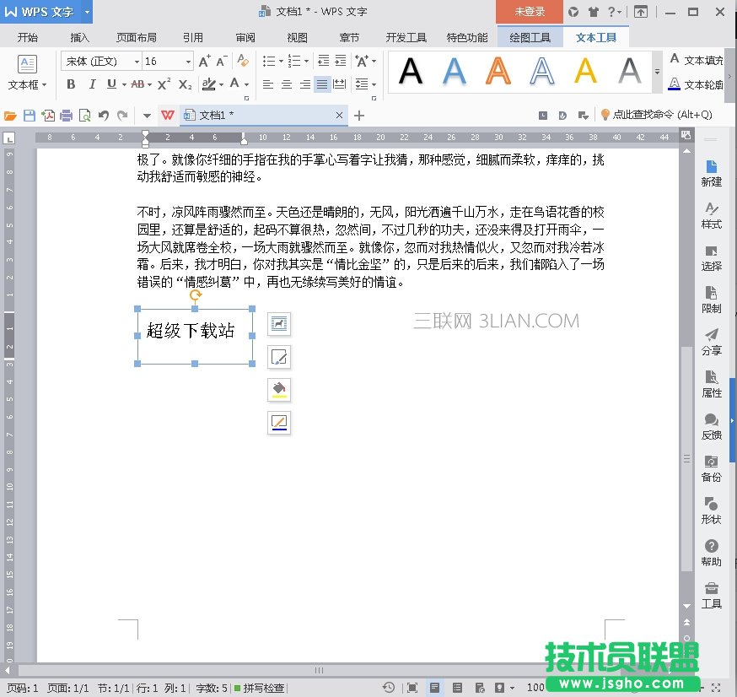This screenshot has height=697, width=737.
Task: Open the font name dropdown 宋体 (正文)
Action: (x=101, y=62)
